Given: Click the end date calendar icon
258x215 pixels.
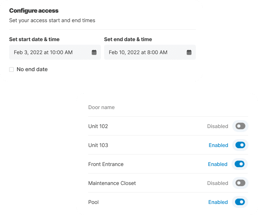Looking at the screenshot, I should (x=189, y=52).
